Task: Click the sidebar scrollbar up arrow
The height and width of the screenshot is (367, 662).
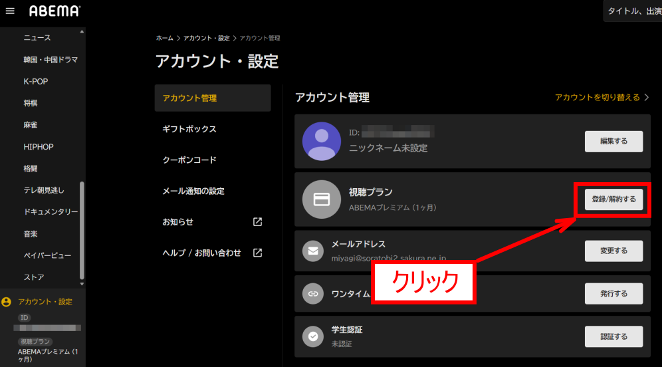Action: [x=82, y=31]
